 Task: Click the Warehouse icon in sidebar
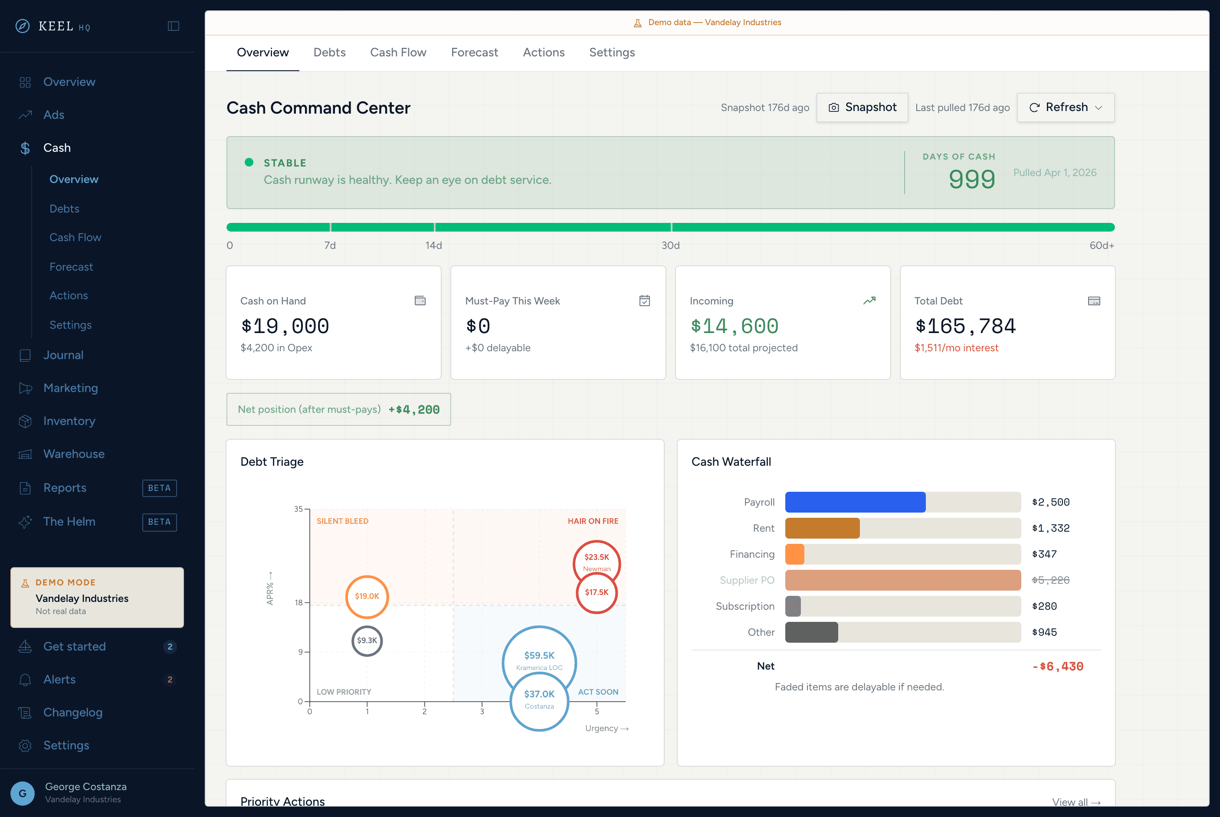tap(25, 454)
